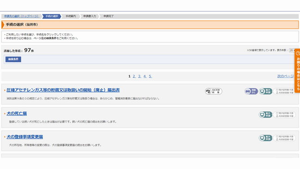Open 申請先の選択（トップページ） breadcrumb link

click(x=22, y=16)
